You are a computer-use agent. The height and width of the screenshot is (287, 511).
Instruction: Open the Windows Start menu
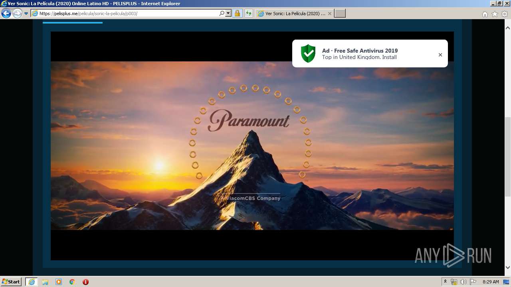pos(11,282)
